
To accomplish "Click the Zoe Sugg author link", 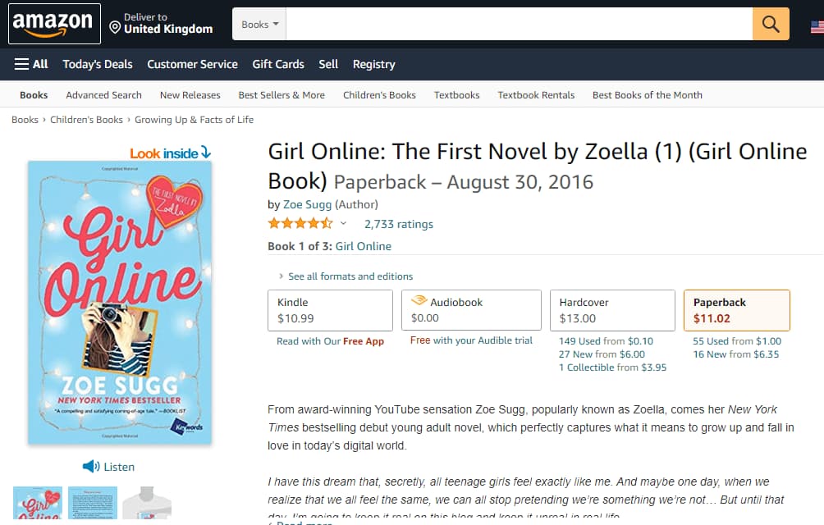I will pyautogui.click(x=307, y=204).
